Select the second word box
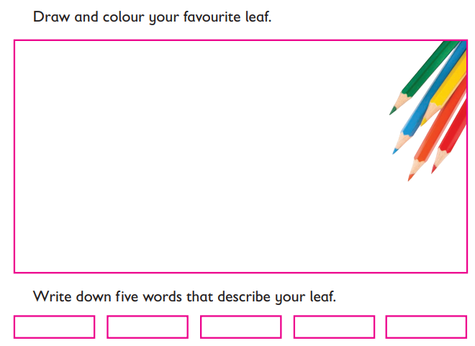Viewport: 475px width, 346px height. pyautogui.click(x=148, y=327)
